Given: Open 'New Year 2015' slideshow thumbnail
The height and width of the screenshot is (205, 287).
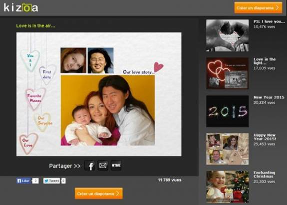Looking at the screenshot, I should (227, 111).
